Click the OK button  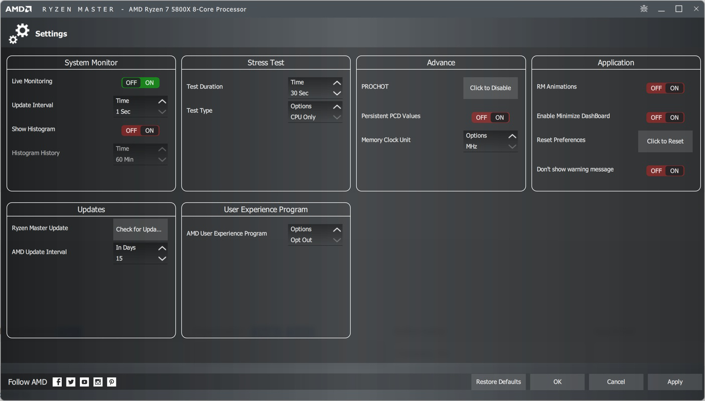pyautogui.click(x=557, y=382)
